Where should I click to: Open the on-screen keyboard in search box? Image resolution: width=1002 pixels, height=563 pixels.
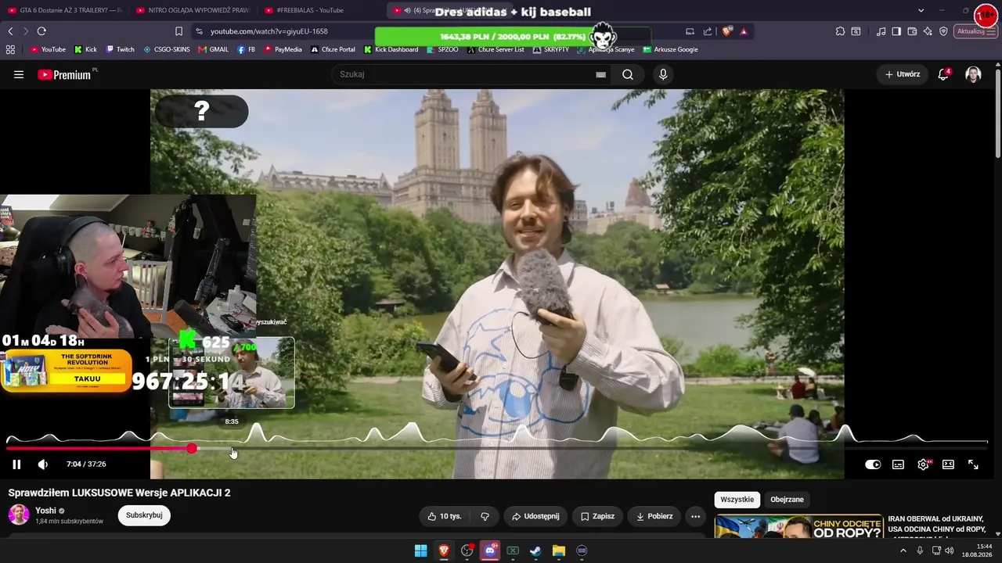pyautogui.click(x=600, y=74)
